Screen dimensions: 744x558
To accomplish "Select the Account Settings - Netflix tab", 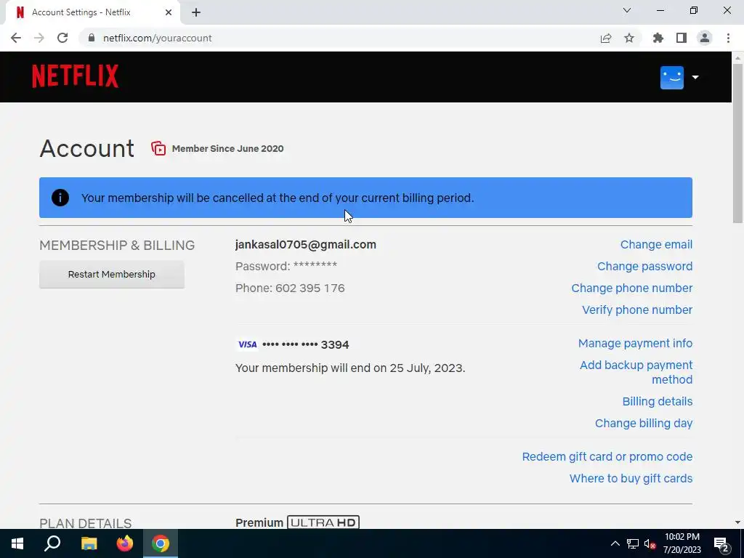I will pyautogui.click(x=92, y=12).
